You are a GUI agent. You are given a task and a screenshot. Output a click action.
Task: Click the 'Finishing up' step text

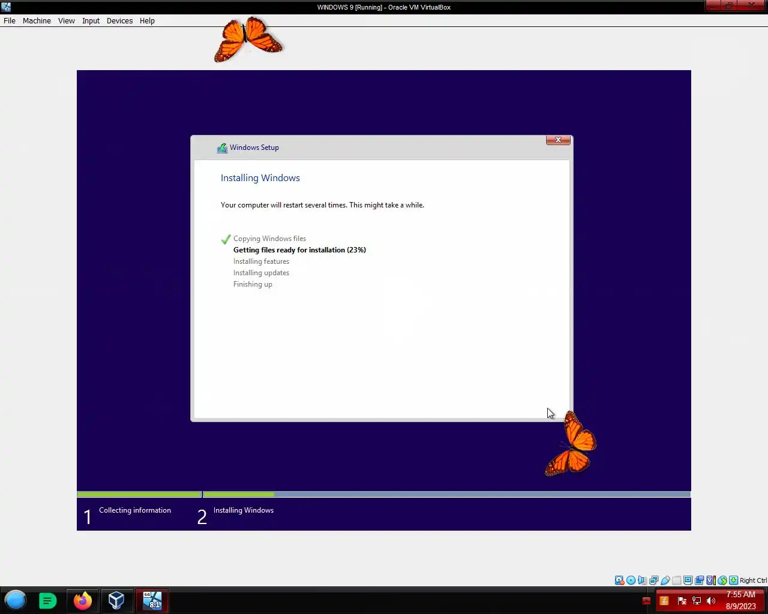click(x=253, y=284)
